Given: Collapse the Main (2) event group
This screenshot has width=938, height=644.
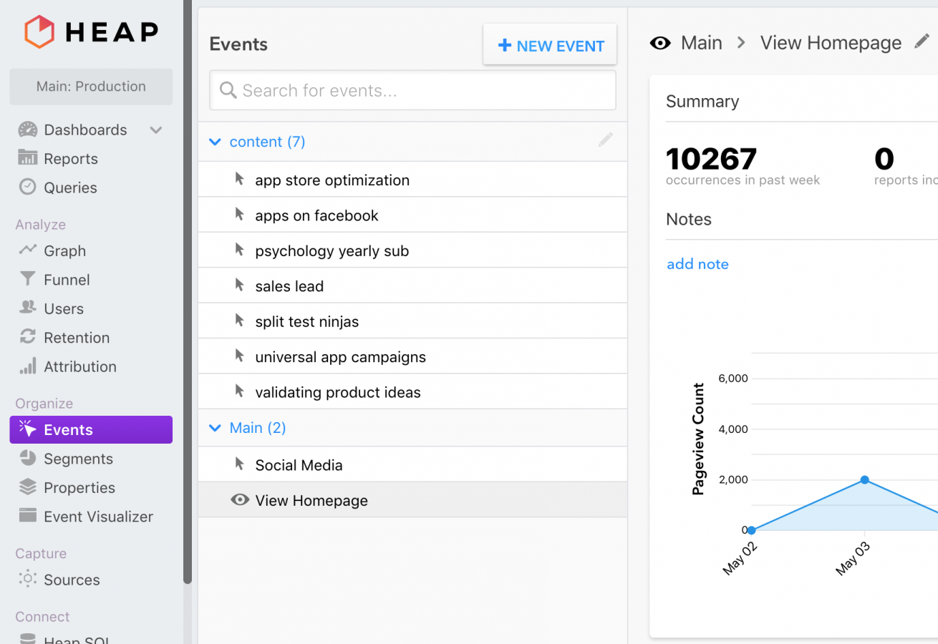Looking at the screenshot, I should tap(216, 427).
